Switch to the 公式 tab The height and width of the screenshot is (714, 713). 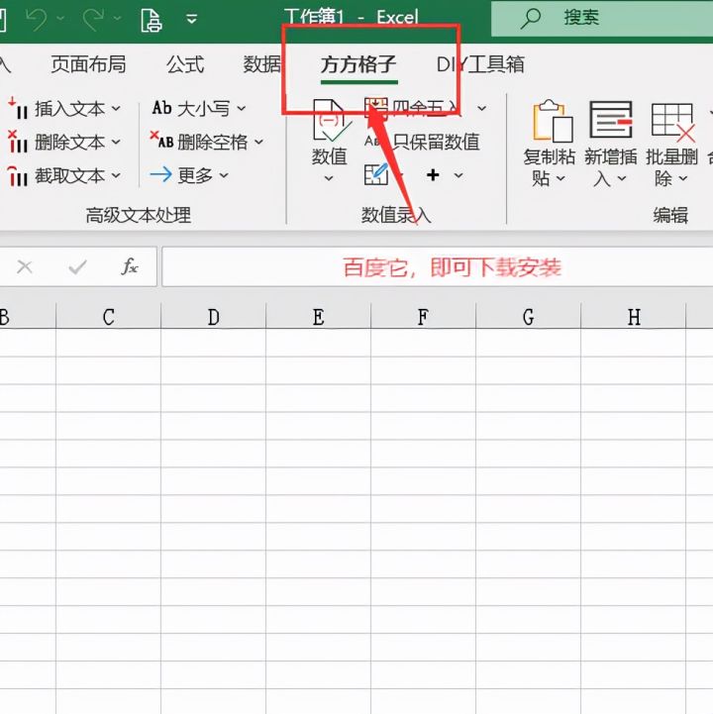[x=185, y=64]
